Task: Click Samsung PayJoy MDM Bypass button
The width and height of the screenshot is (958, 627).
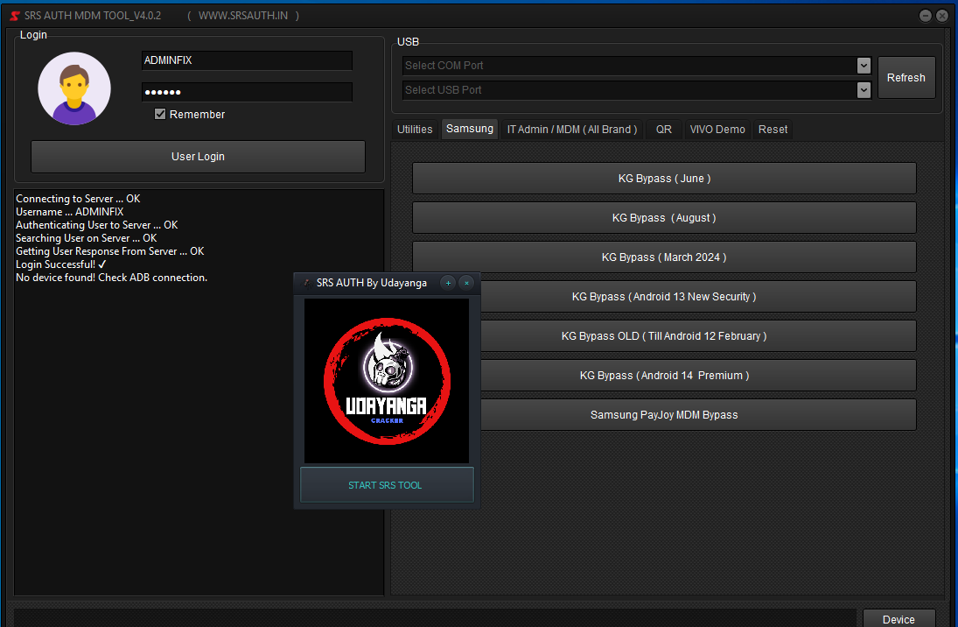Action: click(698, 415)
